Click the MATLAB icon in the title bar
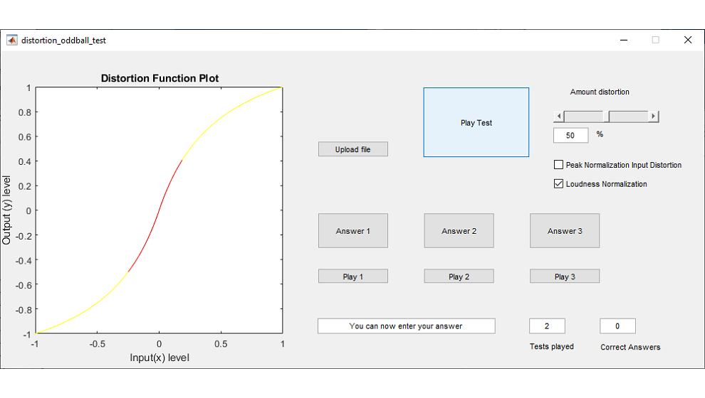 click(12, 41)
